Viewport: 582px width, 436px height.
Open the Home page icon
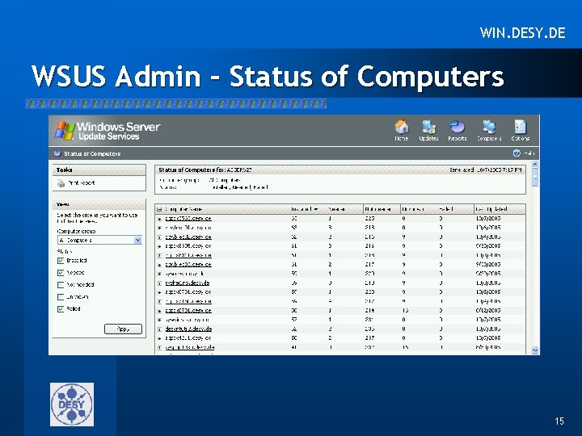pyautogui.click(x=401, y=128)
